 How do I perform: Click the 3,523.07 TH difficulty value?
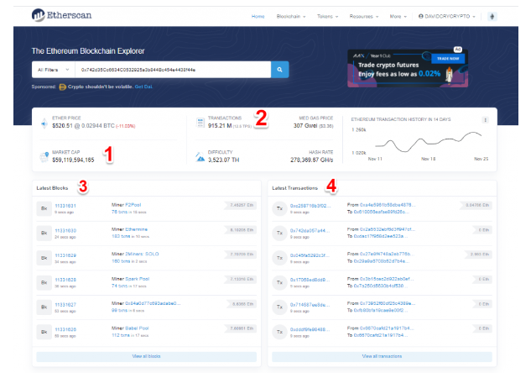223,160
